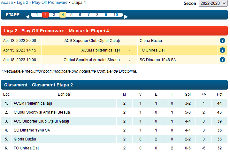Viewport: 230px width, 152px height.
Task: Select highlighted stage 4 tab
Action: (63, 15)
